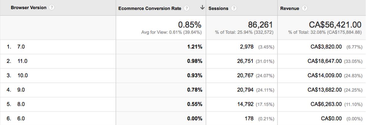The image size is (366, 125).
Task: Click browser version 9.0 link
Action: tap(21, 90)
